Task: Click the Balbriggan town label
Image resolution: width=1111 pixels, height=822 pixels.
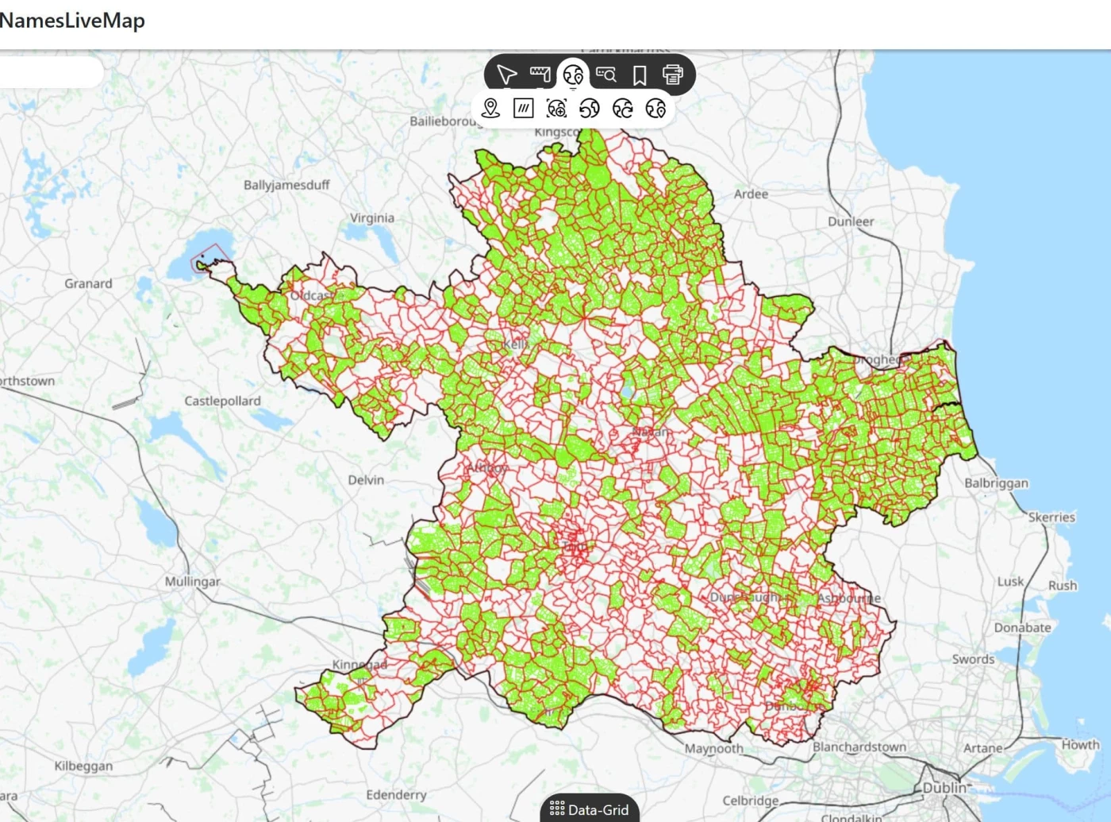Action: (x=996, y=483)
